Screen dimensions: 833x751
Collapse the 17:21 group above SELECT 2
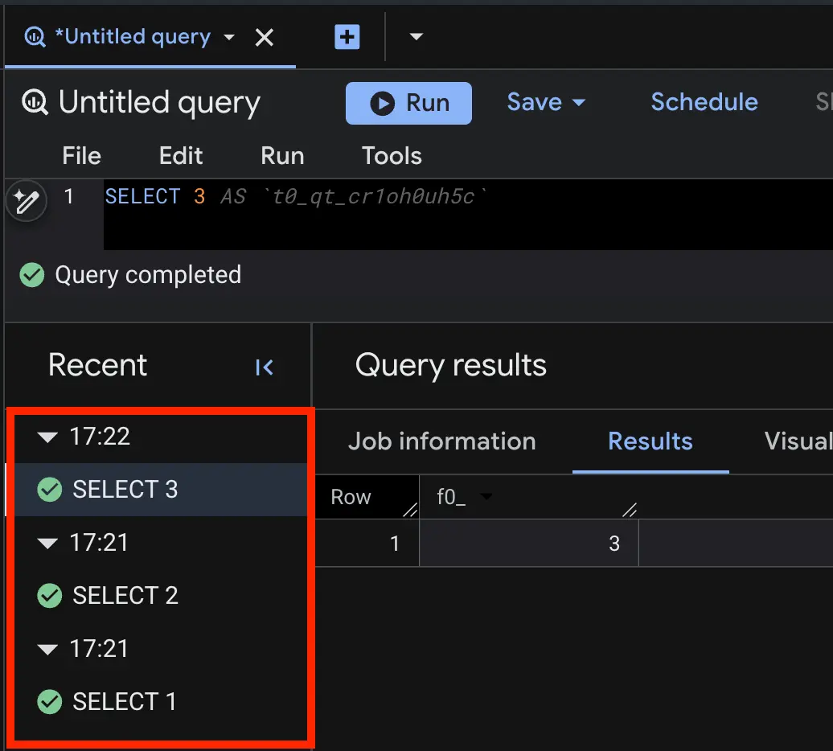47,544
